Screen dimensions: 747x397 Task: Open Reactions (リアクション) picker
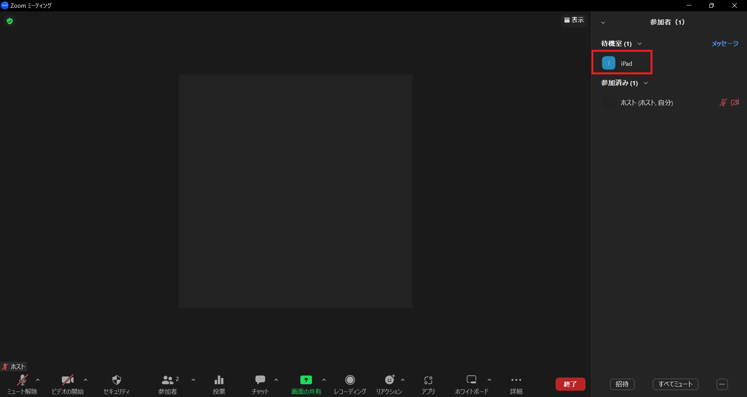[389, 384]
